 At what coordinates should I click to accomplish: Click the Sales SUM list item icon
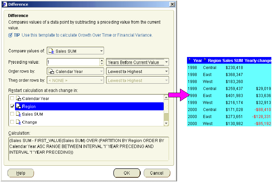coord(18,114)
